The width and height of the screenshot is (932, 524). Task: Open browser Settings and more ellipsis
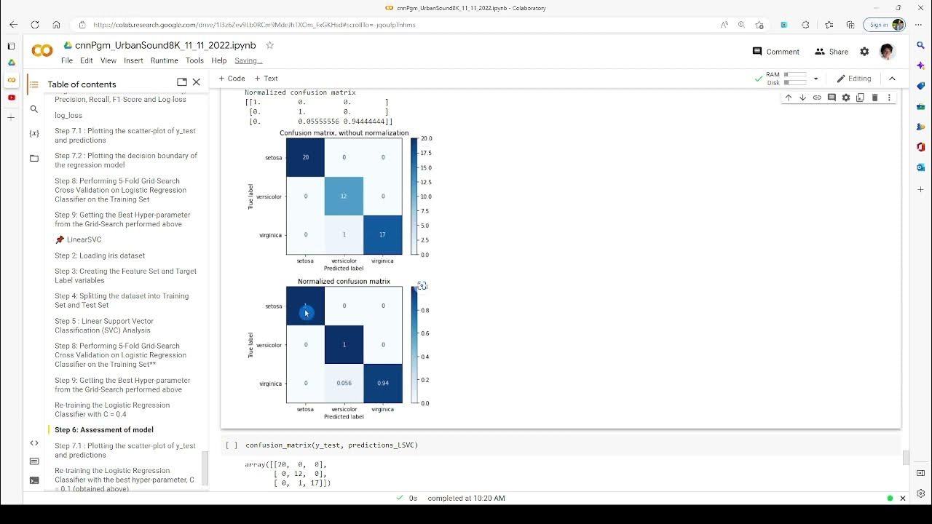coord(919,25)
